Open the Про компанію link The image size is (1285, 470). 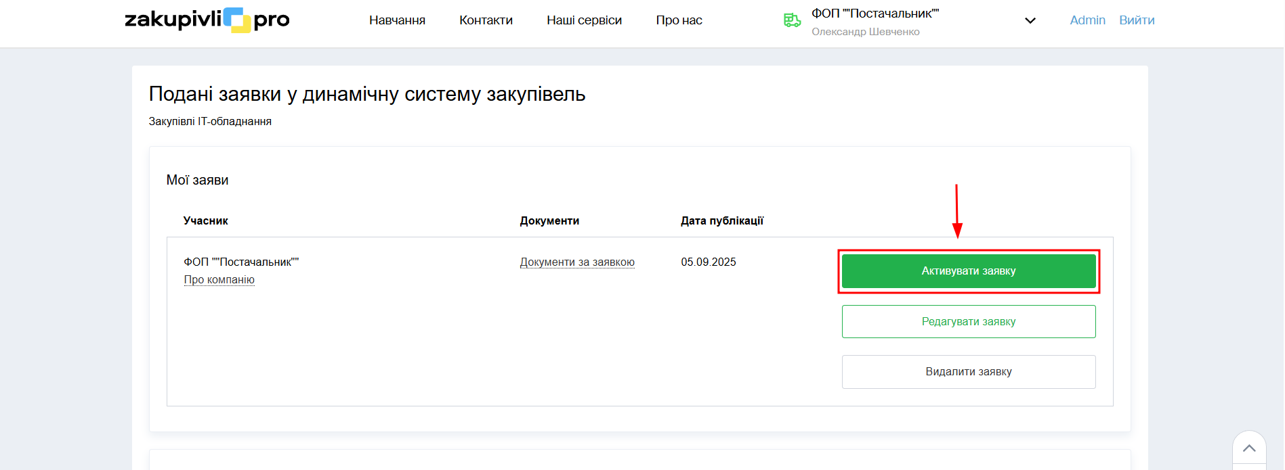coord(219,280)
